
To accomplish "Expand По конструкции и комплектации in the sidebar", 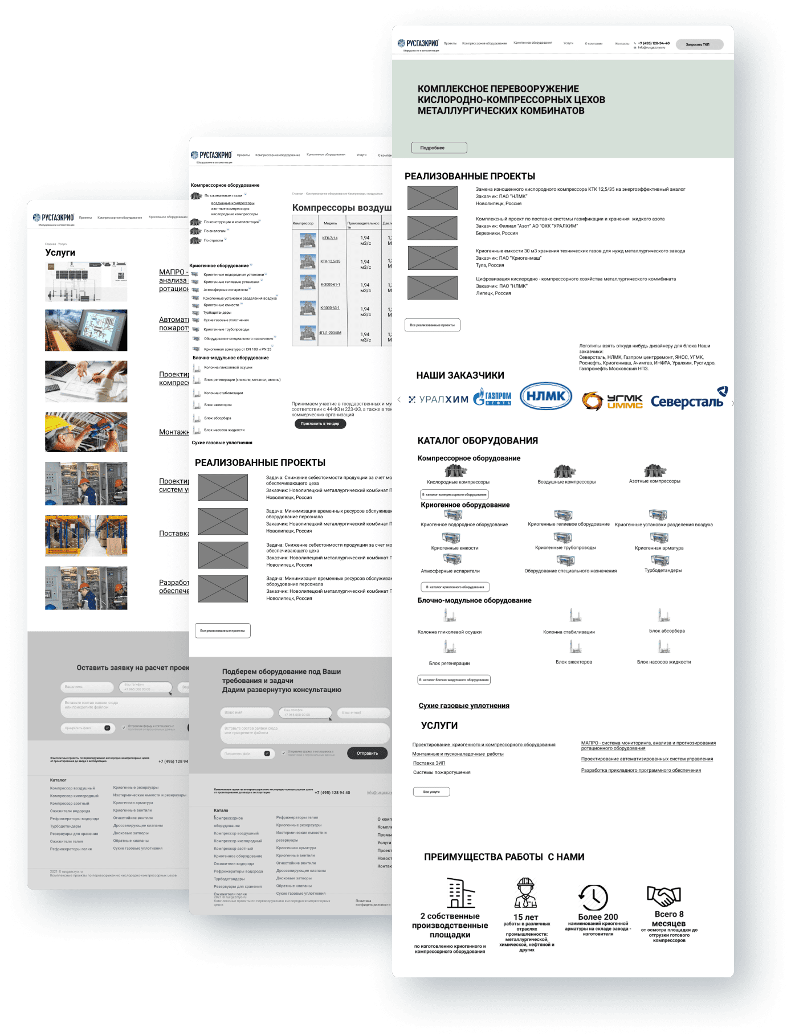I will click(260, 221).
